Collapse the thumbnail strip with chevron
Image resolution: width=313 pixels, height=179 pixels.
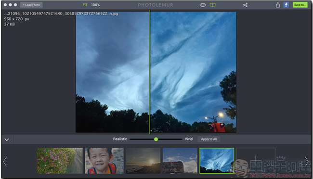[7, 140]
